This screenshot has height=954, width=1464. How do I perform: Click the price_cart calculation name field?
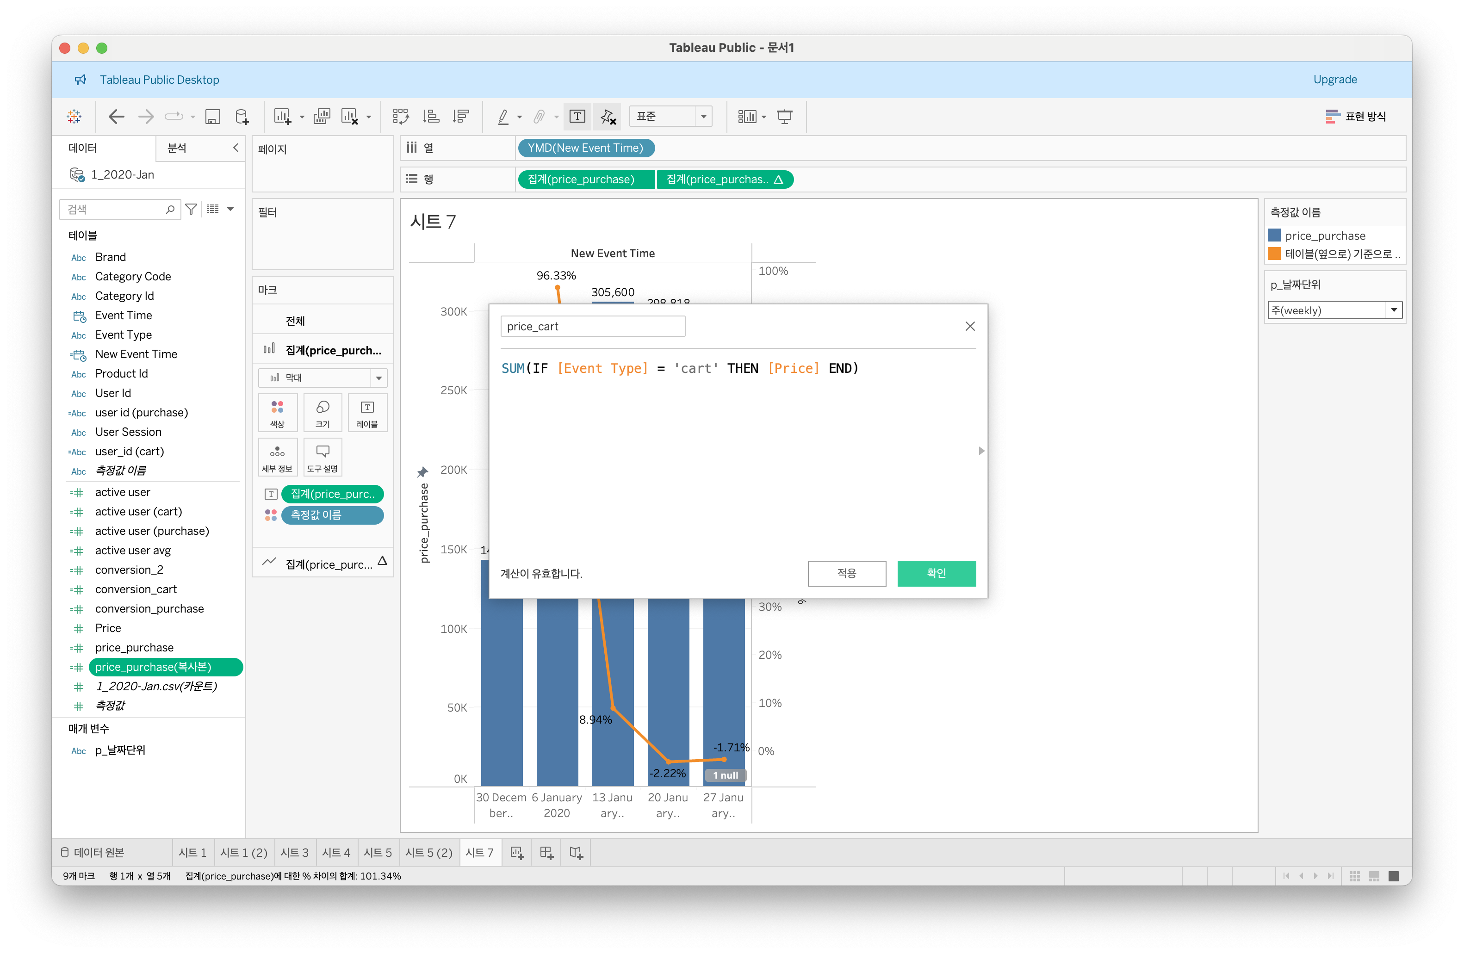[592, 327]
